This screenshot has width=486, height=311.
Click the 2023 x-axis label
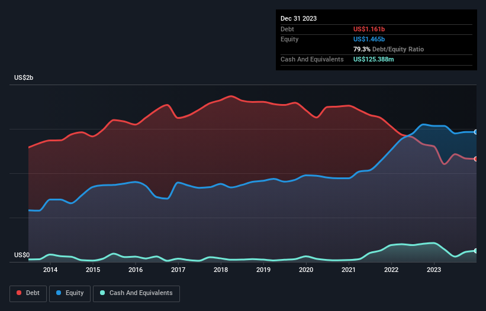click(x=434, y=270)
